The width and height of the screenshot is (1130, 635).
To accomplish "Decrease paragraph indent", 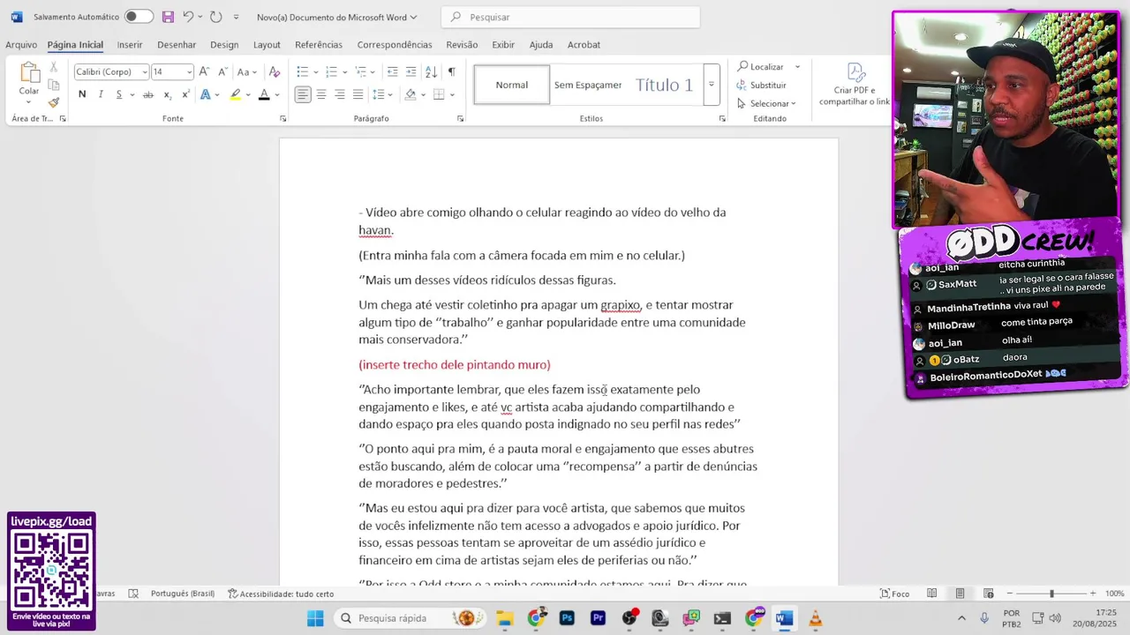I will click(x=392, y=71).
